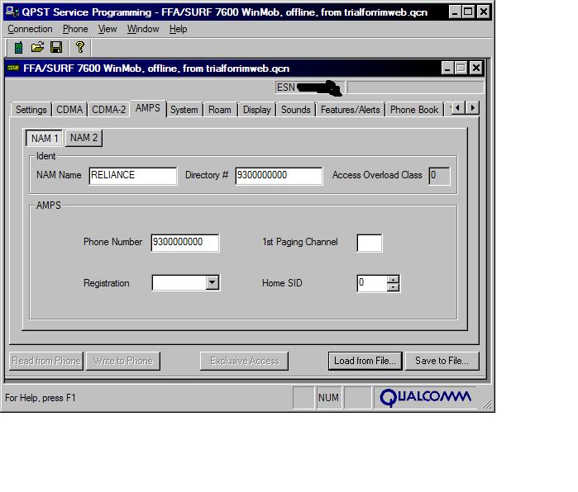Click the inner document window icon
This screenshot has height=492, width=578.
point(13,69)
